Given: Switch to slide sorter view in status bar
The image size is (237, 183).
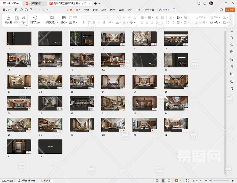Looking at the screenshot, I should coord(163,181).
